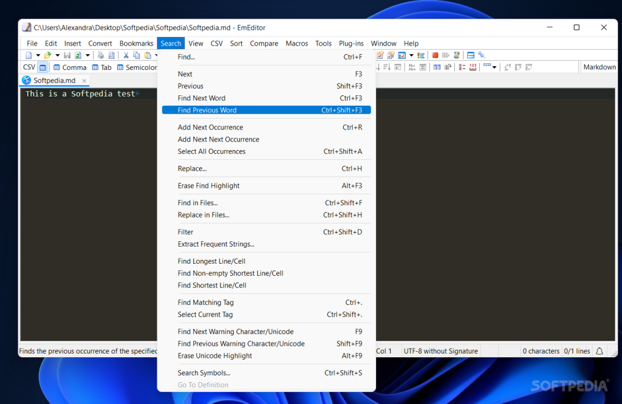
Task: Click the notification bell in status bar
Action: 600,351
